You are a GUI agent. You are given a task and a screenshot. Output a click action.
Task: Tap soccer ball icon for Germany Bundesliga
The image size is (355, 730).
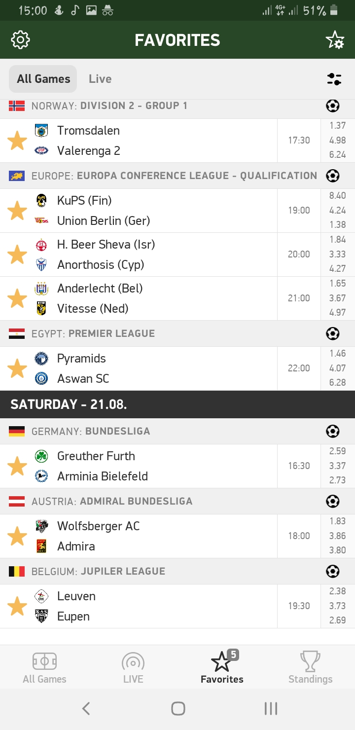click(333, 432)
